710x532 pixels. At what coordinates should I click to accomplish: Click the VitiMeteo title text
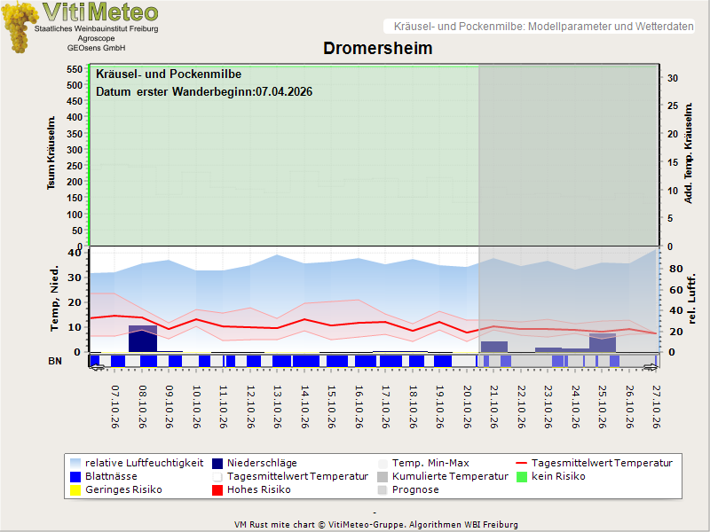[100, 12]
